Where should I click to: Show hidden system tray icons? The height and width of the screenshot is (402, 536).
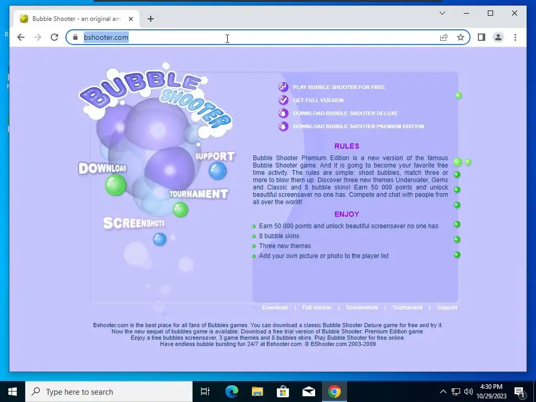pyautogui.click(x=443, y=392)
